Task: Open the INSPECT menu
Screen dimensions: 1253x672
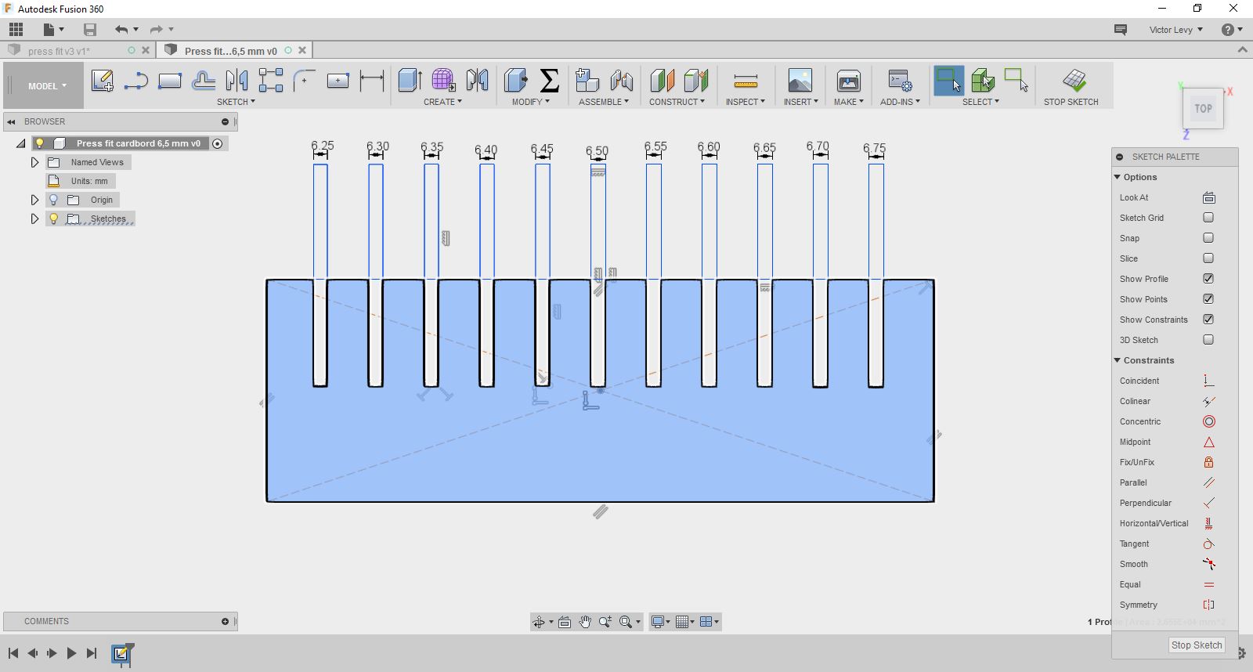Action: click(x=745, y=102)
